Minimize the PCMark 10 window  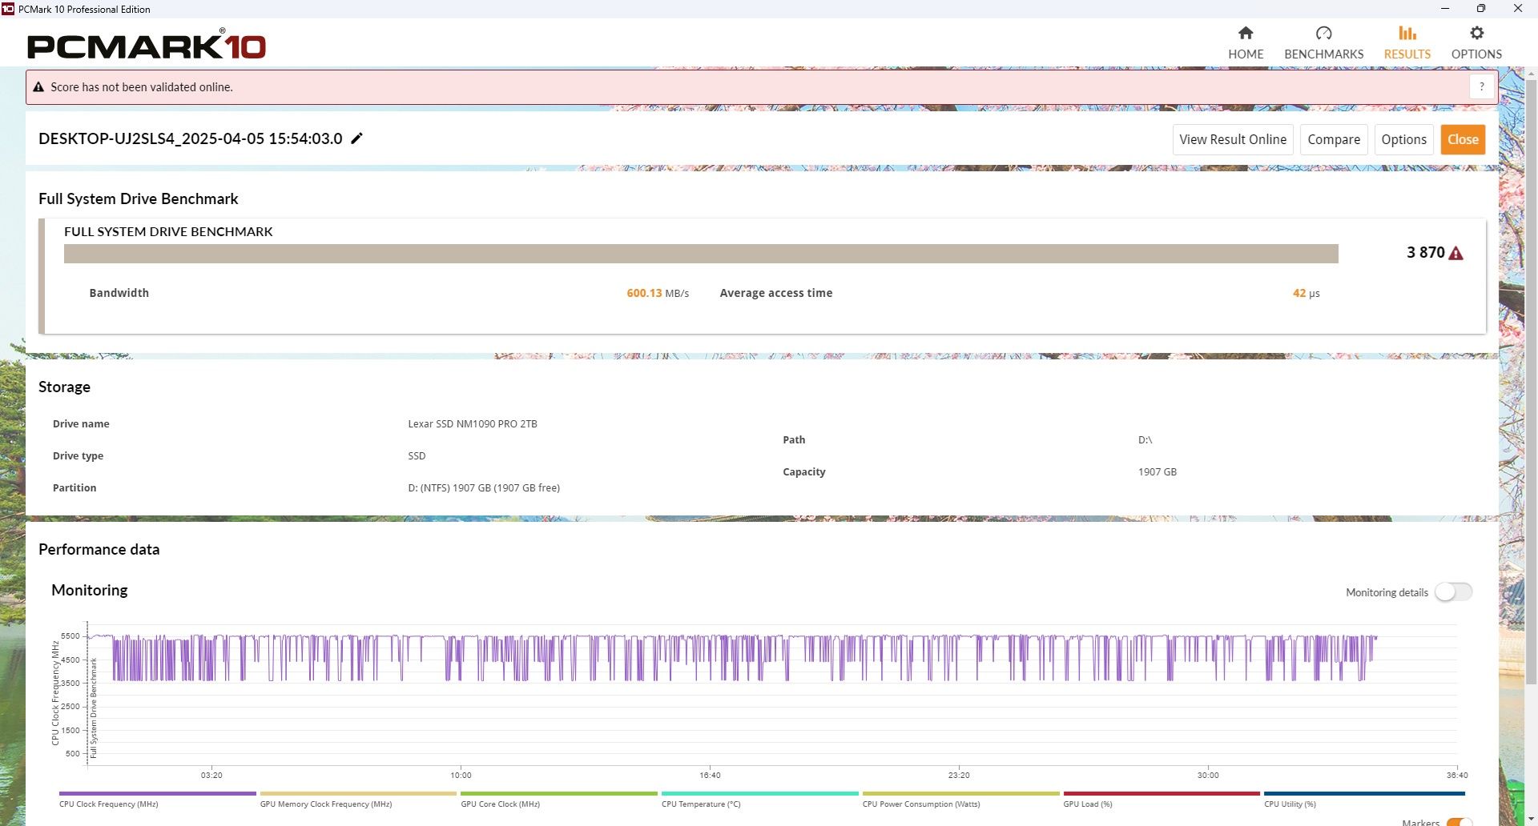pos(1445,9)
